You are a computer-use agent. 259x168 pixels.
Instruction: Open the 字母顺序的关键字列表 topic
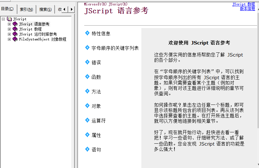coord(115,48)
